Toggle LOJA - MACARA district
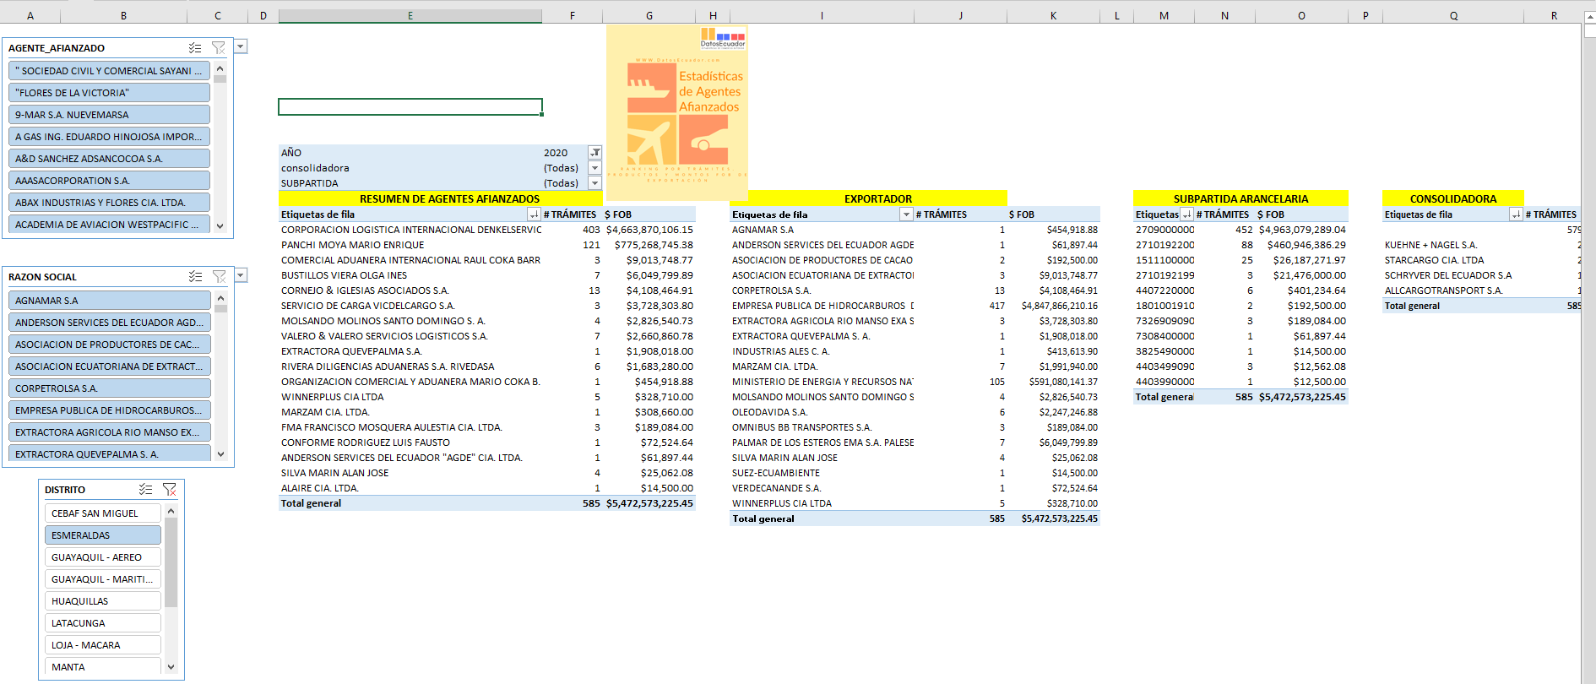The height and width of the screenshot is (684, 1596). pos(102,645)
